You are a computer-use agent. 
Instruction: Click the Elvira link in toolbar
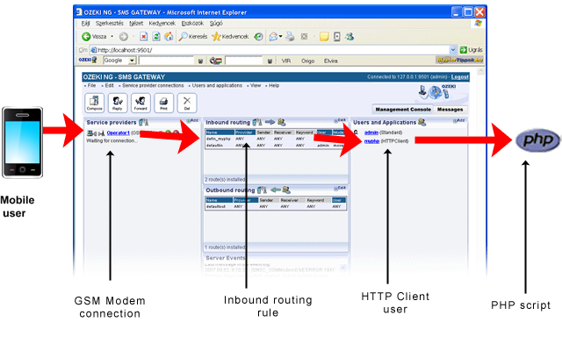coord(331,61)
